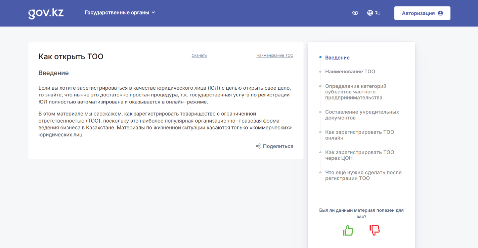Click the globe language icon

click(370, 13)
